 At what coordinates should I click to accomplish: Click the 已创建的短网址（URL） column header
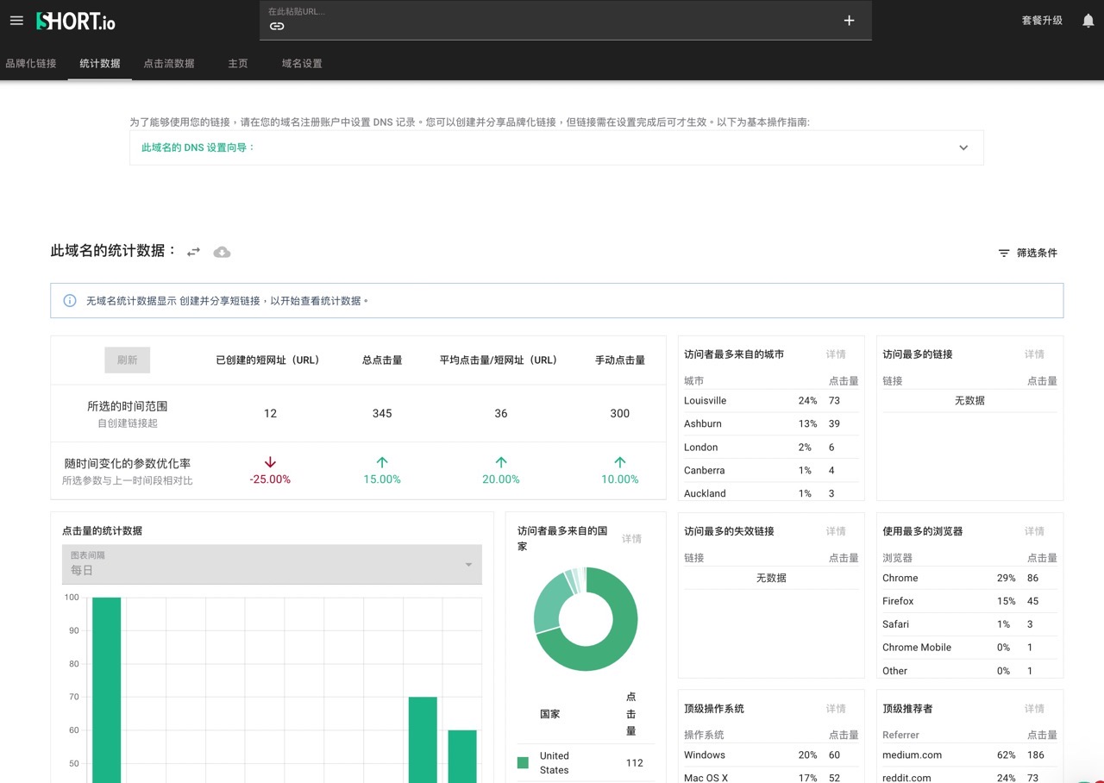pos(267,360)
